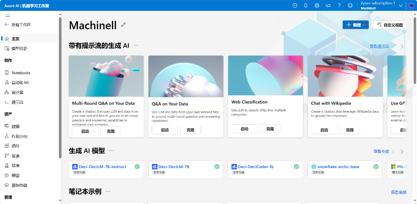The height and width of the screenshot is (204, 417).
Task: Click 查看全部 for notebook samples
Action: click(398, 192)
